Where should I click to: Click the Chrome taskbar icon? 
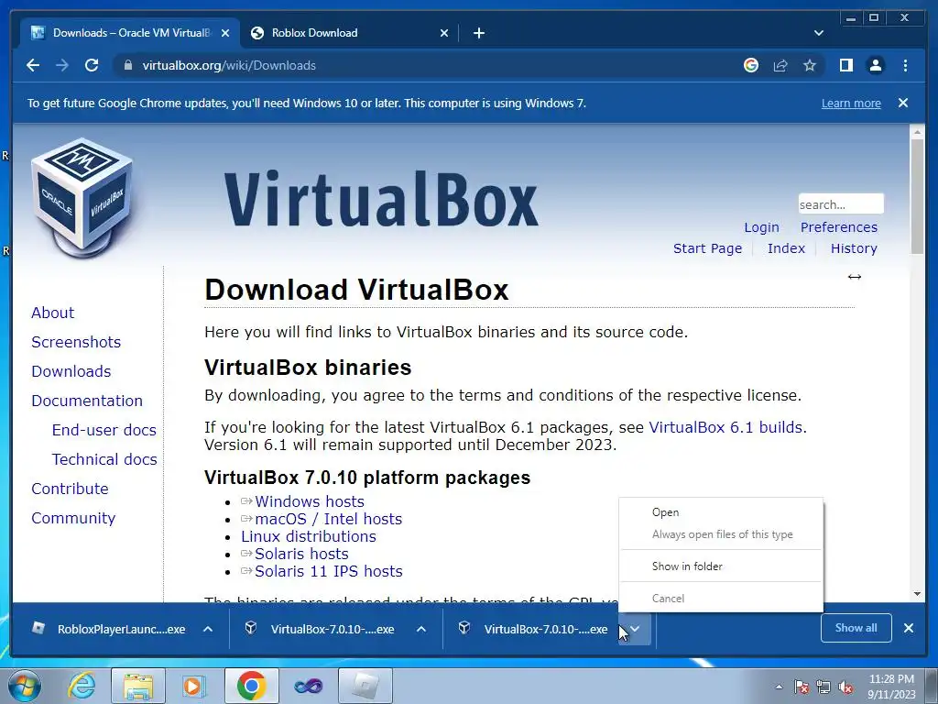tap(251, 686)
